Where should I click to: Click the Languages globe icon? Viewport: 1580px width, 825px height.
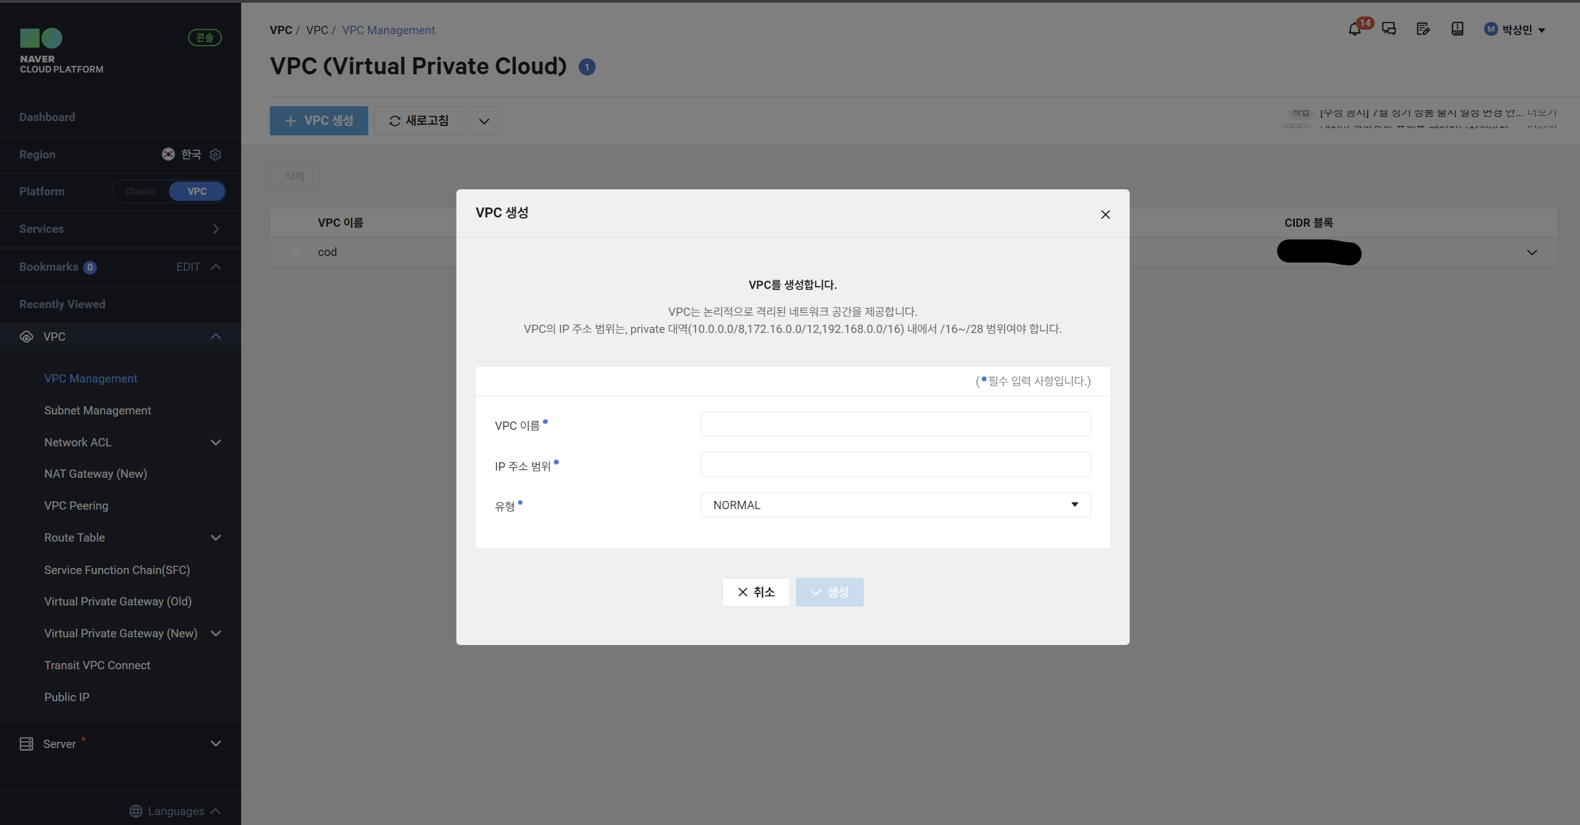pyautogui.click(x=135, y=811)
